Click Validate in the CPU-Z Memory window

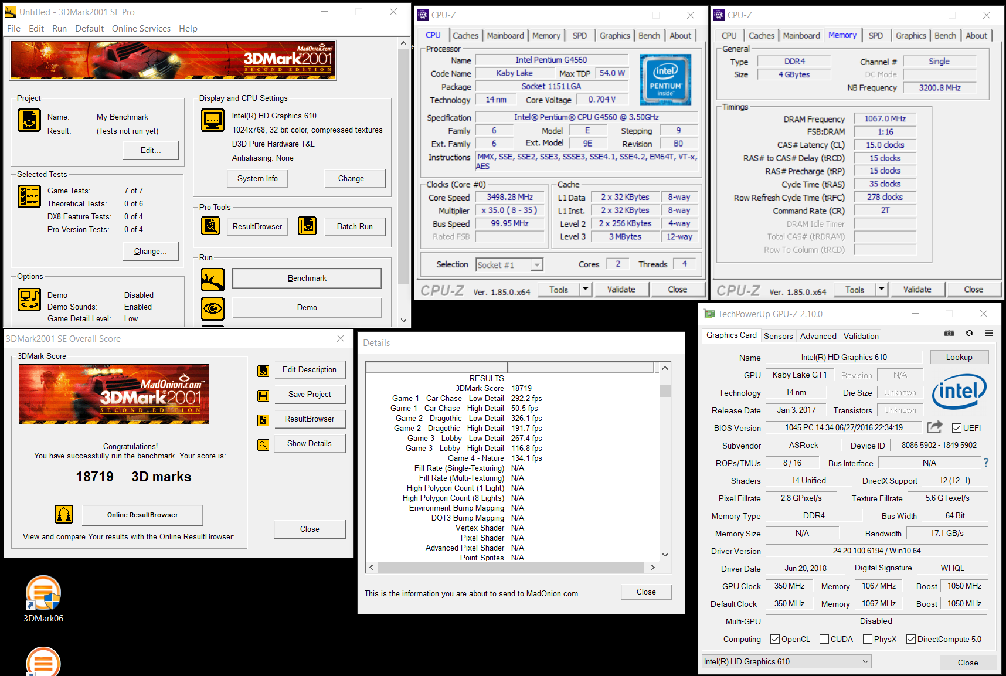[917, 289]
